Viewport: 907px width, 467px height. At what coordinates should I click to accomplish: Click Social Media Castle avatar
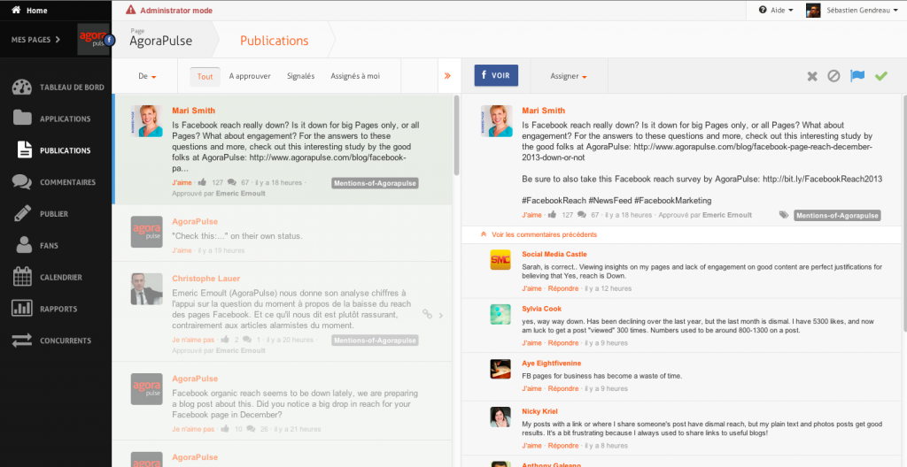point(500,260)
